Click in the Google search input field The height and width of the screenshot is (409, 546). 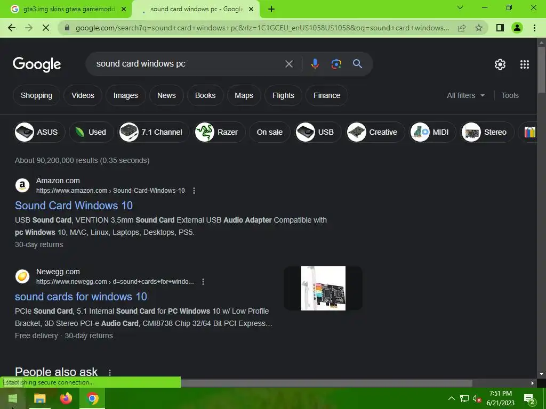pos(188,64)
